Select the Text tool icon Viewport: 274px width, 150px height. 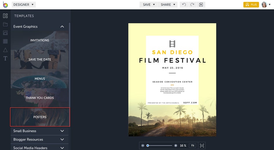pyautogui.click(x=5, y=58)
